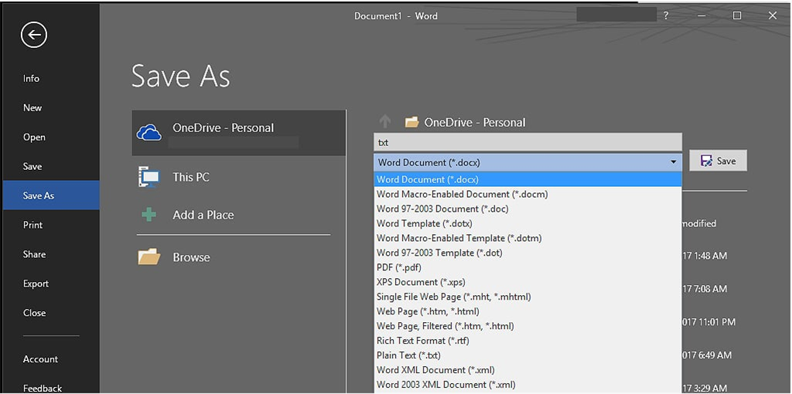Click the This PC computer icon
792x394 pixels.
(x=148, y=177)
